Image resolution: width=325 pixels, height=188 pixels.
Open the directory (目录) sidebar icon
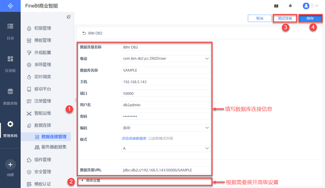(10, 26)
